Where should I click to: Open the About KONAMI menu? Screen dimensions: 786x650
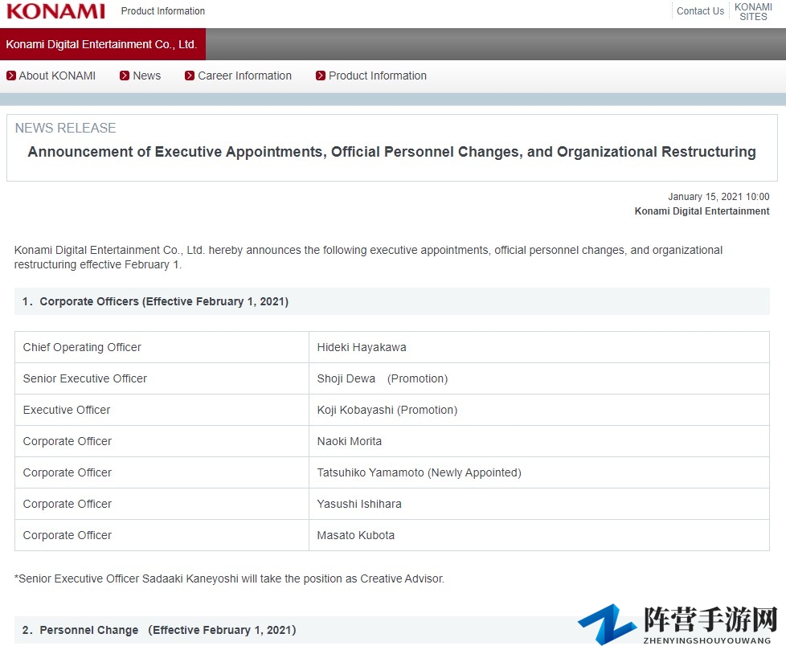[x=57, y=76]
